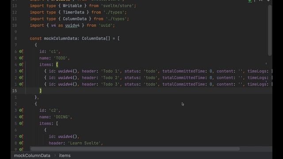The width and height of the screenshot is (283, 159).
Task: Click the gutter marker beside name: 'DOING'
Action: point(21,117)
